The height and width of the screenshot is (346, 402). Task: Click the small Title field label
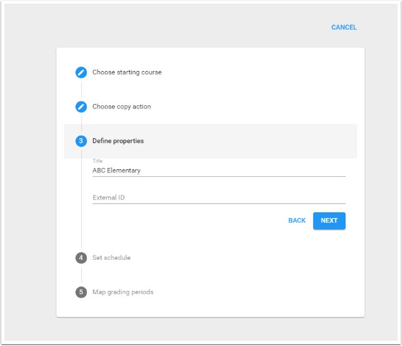(x=98, y=161)
